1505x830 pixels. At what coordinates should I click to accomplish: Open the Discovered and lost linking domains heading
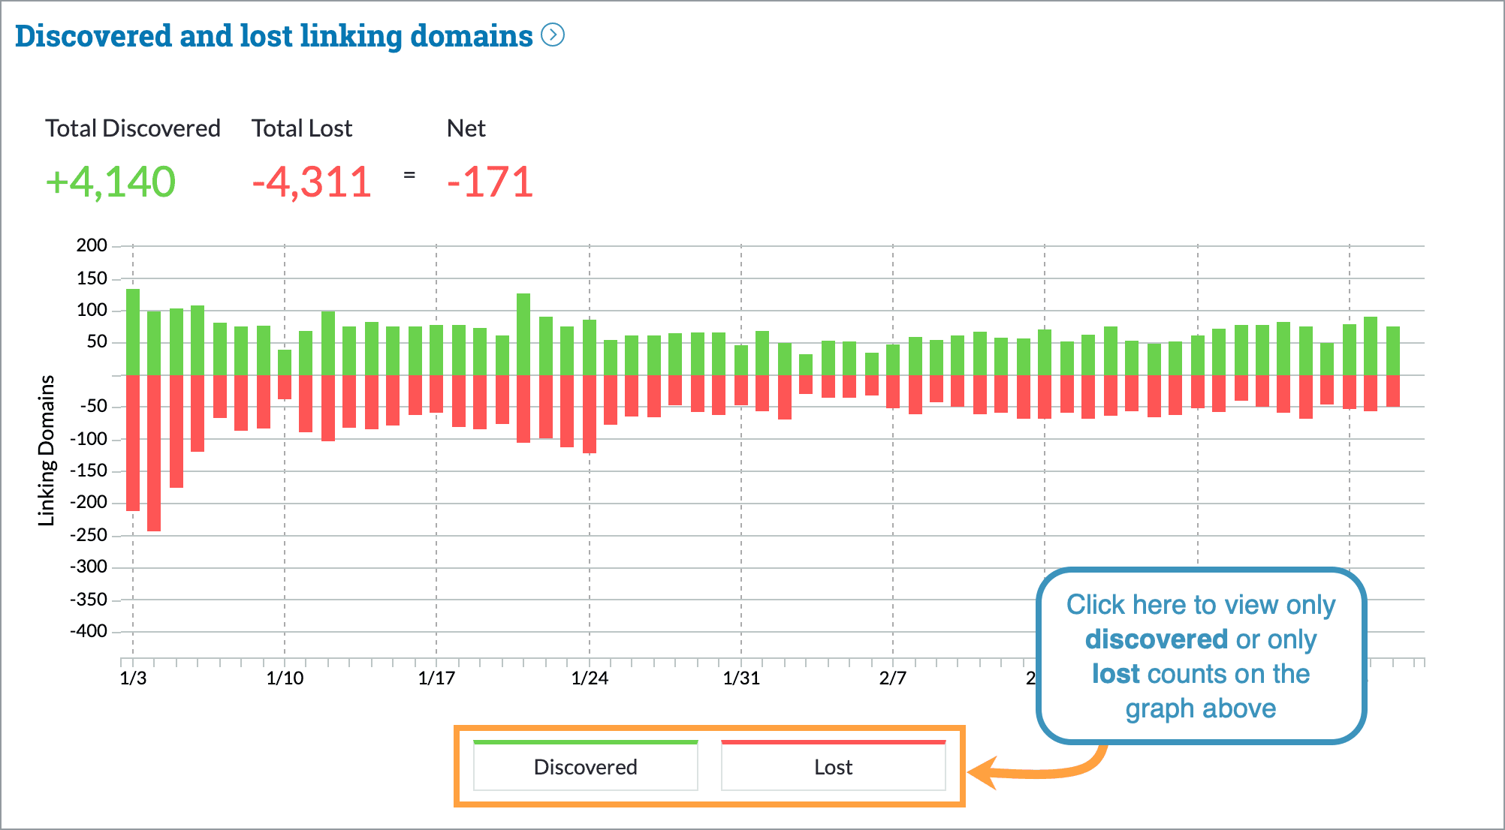coord(273,35)
